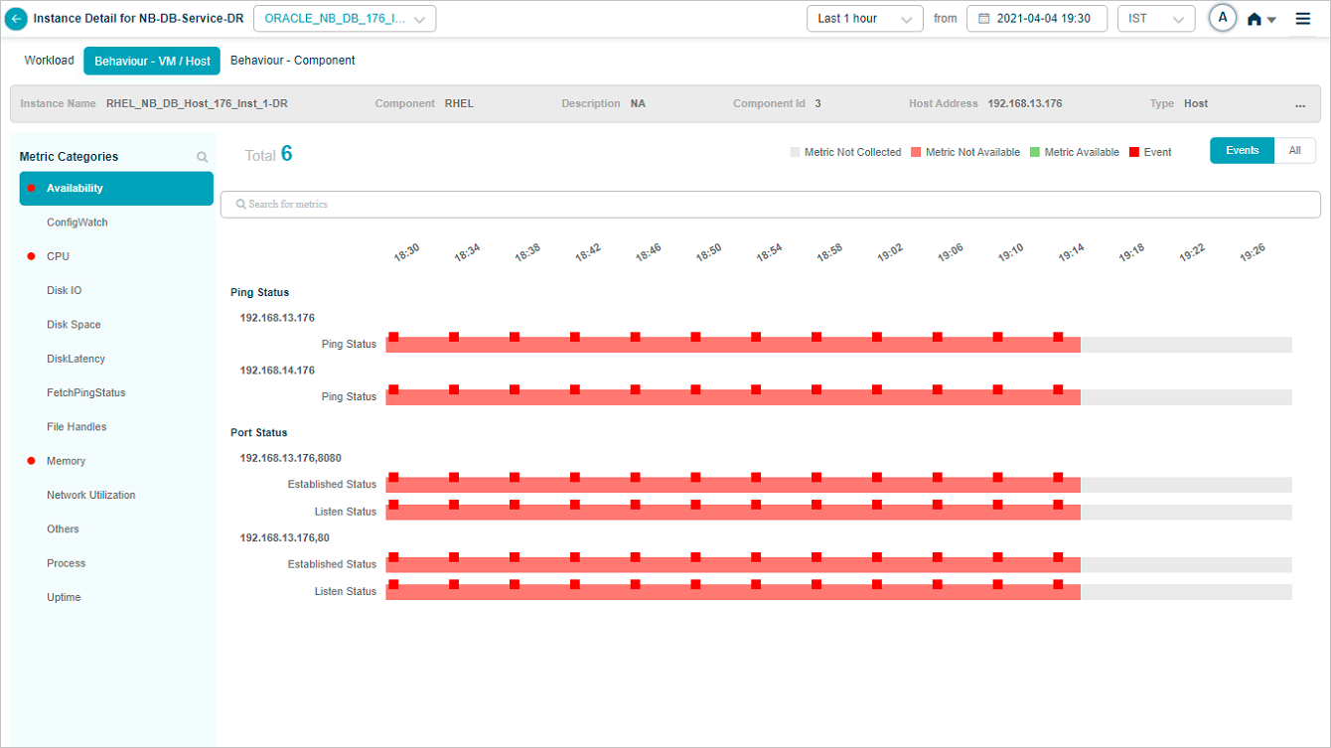The image size is (1331, 748).
Task: Open the hamburger menu icon
Action: coord(1303,19)
